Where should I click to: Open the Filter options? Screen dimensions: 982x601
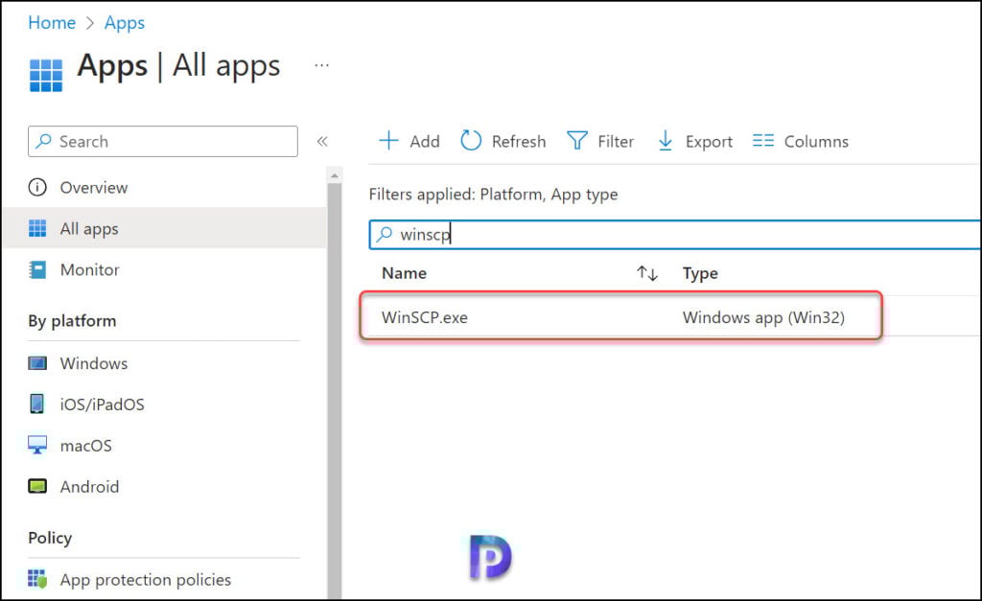click(600, 142)
